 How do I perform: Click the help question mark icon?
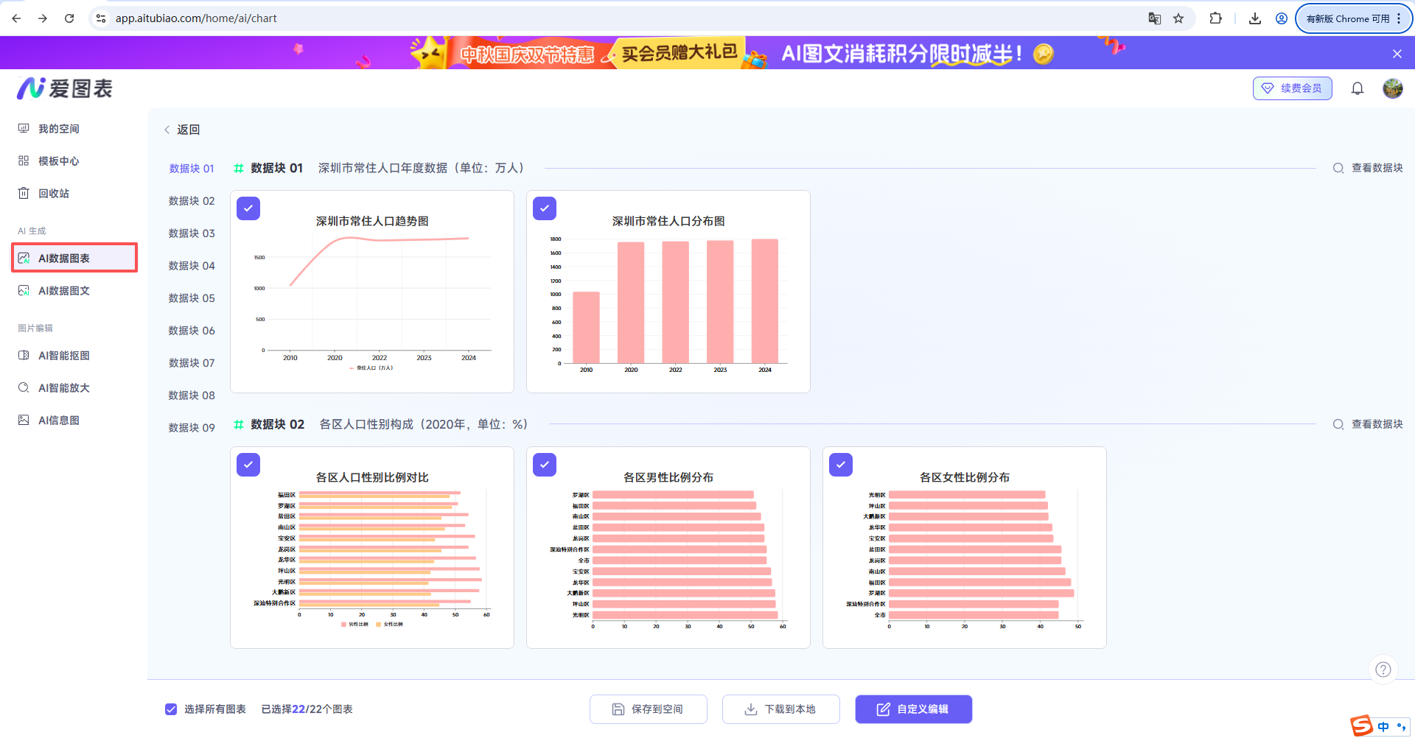[1383, 670]
